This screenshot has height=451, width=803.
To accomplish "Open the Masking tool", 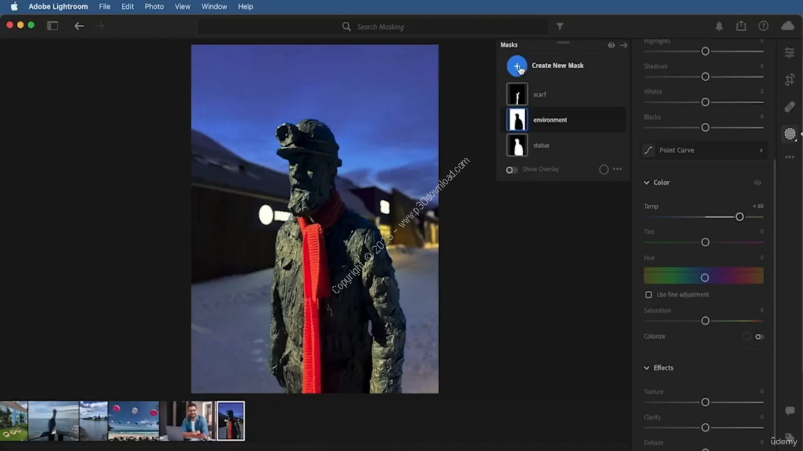I will click(790, 134).
